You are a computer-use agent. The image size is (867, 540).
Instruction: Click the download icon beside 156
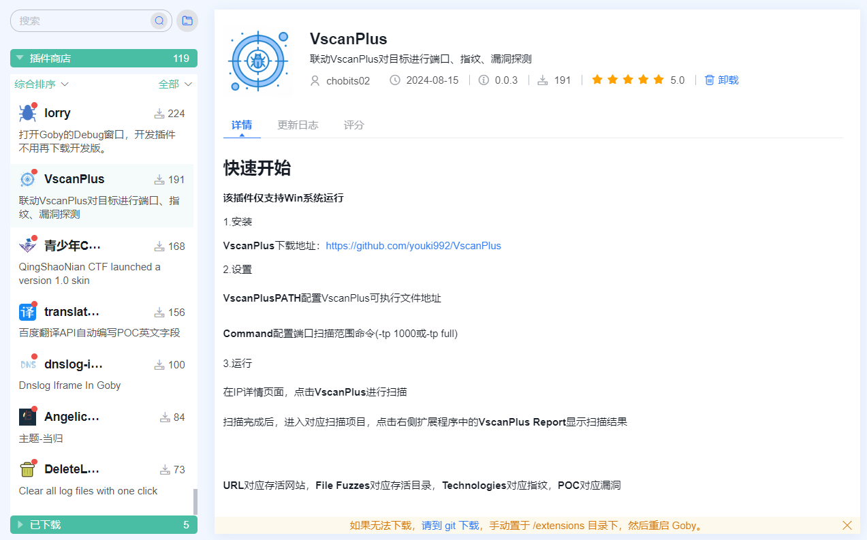[159, 313]
